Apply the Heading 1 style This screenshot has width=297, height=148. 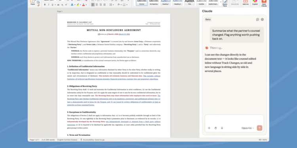[x=166, y=2]
